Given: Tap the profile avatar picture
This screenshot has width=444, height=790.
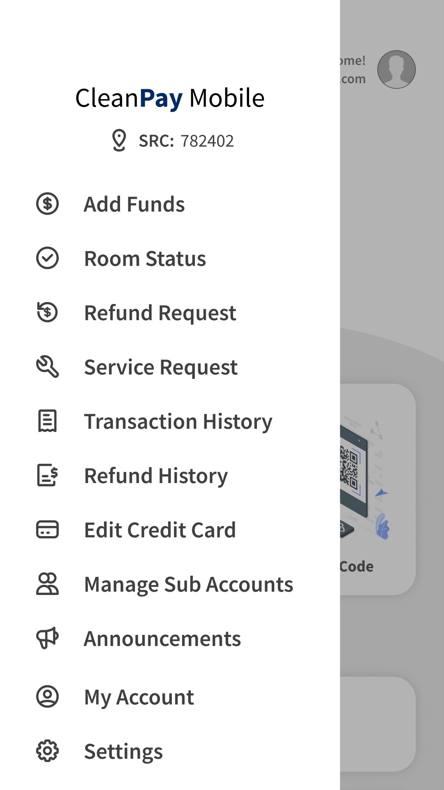Looking at the screenshot, I should coord(396,70).
